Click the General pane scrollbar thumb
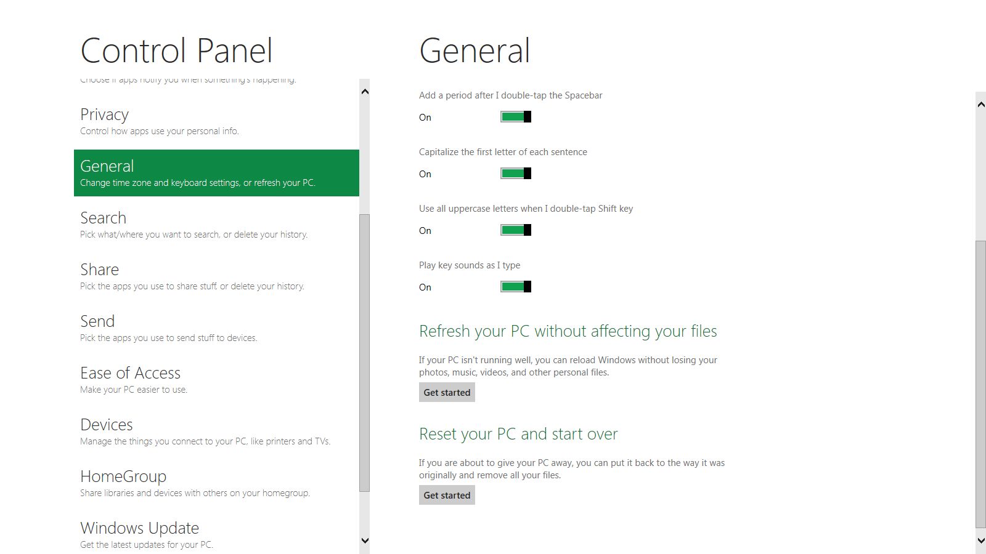 [x=981, y=385]
